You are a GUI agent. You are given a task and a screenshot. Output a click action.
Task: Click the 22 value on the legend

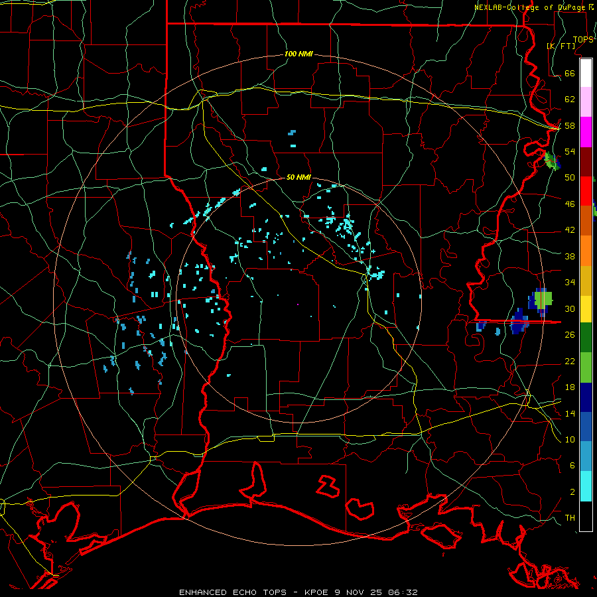[570, 361]
